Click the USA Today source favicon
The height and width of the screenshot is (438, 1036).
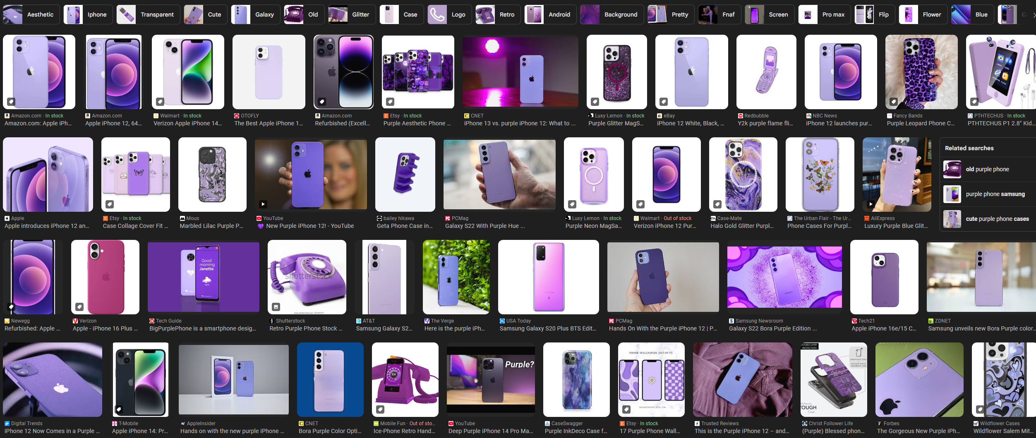click(x=502, y=321)
